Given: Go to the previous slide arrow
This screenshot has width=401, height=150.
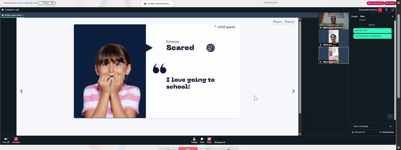Looking at the screenshot, I should pos(21,91).
